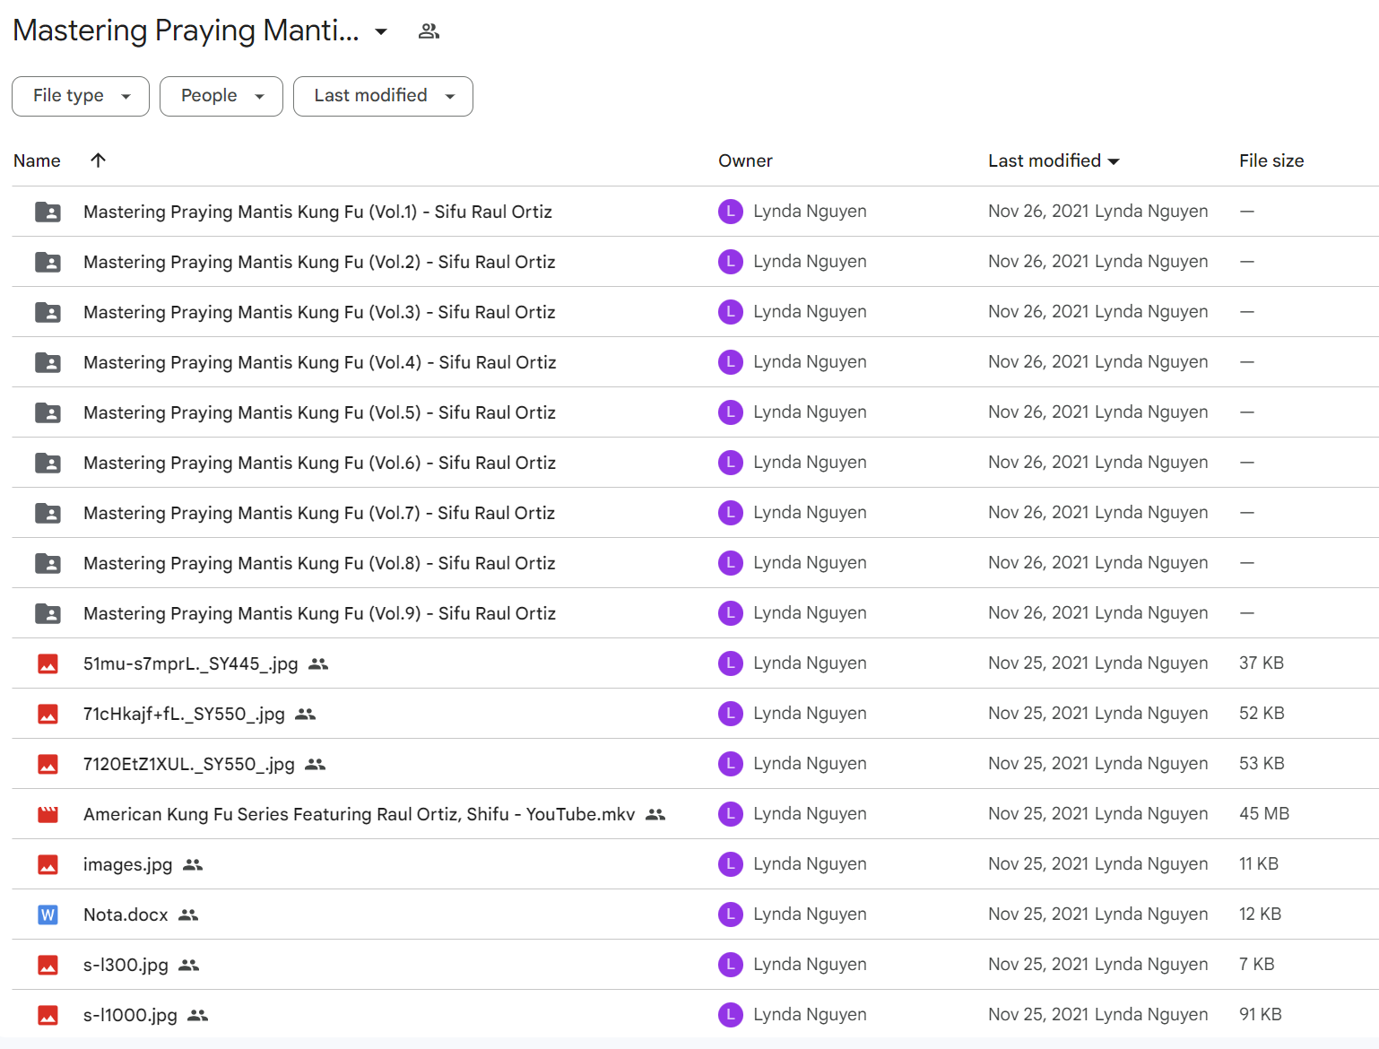Click shared indicator next to 7120EtZ1XUL._SY550_.jpg
Image resolution: width=1379 pixels, height=1049 pixels.
pyautogui.click(x=315, y=764)
